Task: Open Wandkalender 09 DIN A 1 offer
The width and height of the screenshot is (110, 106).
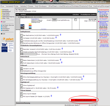Action: click(x=104, y=15)
